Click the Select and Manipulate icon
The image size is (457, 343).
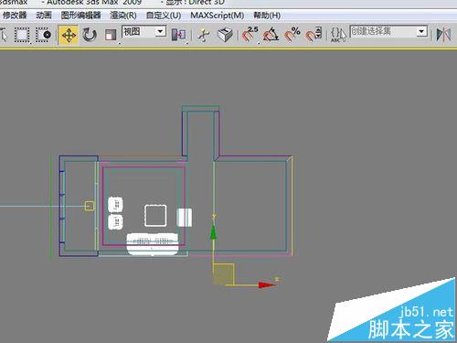point(204,35)
